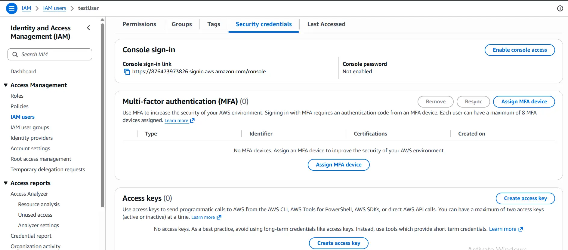Viewport: 568px width, 250px height.
Task: Collapse the Access Management section triangle
Action: pyautogui.click(x=6, y=85)
